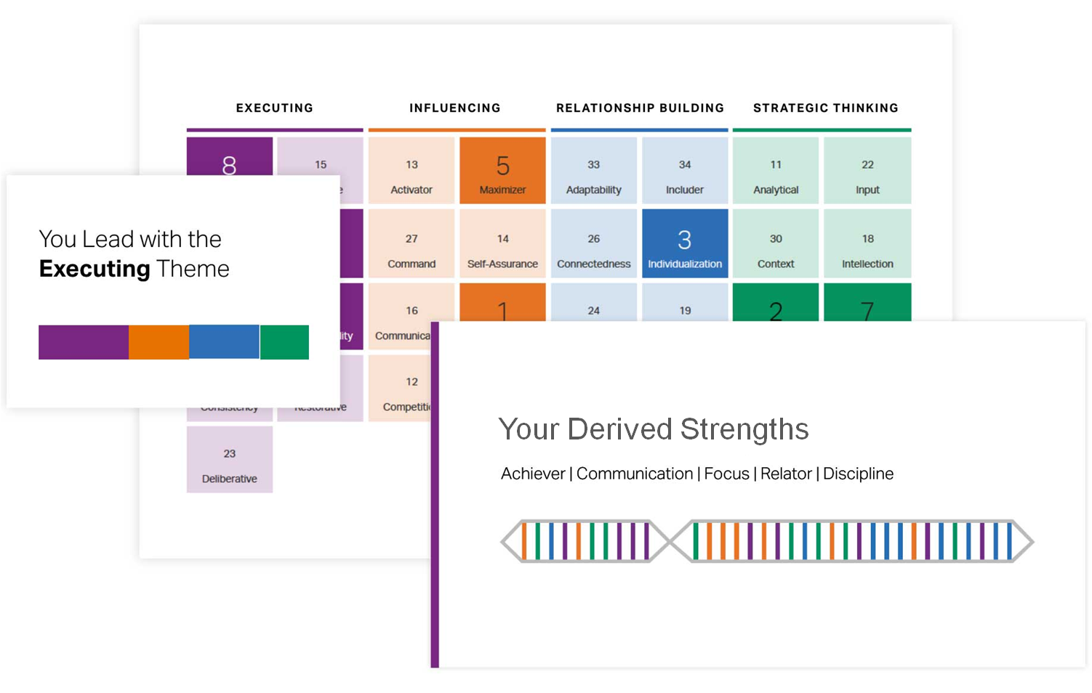Click the purple segment of theme bar
1092x693 pixels.
pos(84,342)
